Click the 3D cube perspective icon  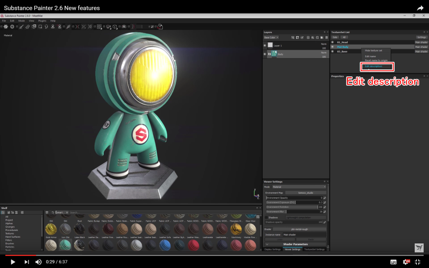tap(115, 26)
